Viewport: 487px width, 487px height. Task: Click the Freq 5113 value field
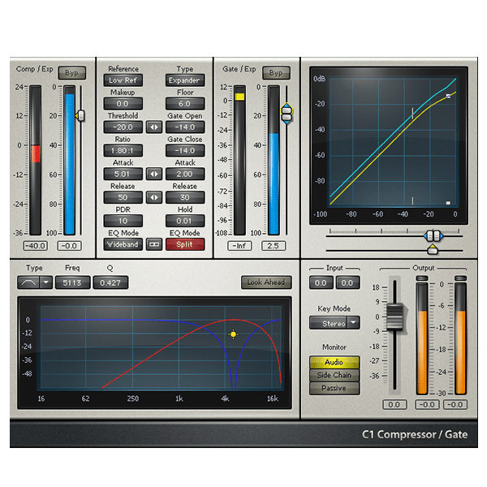(x=73, y=282)
